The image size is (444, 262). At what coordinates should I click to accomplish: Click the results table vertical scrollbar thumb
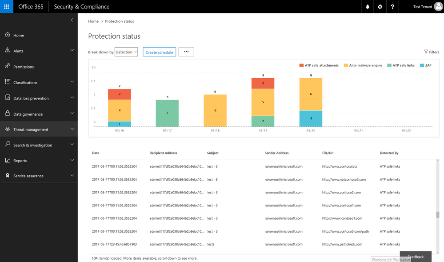pos(437,215)
